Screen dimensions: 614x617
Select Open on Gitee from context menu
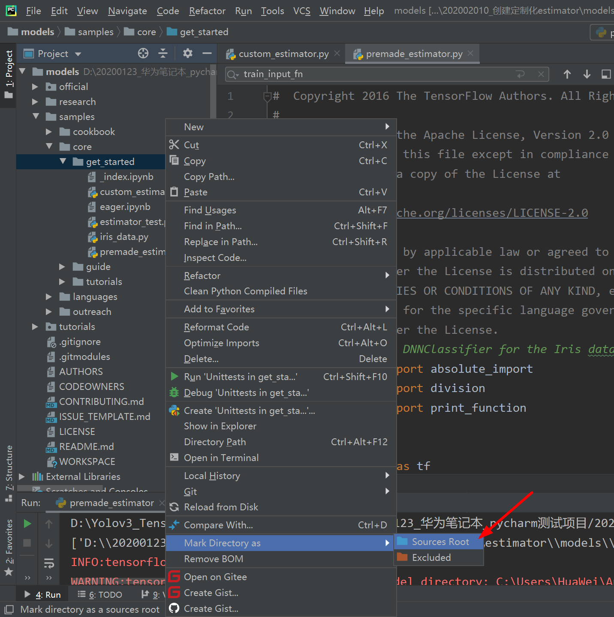[x=215, y=577]
